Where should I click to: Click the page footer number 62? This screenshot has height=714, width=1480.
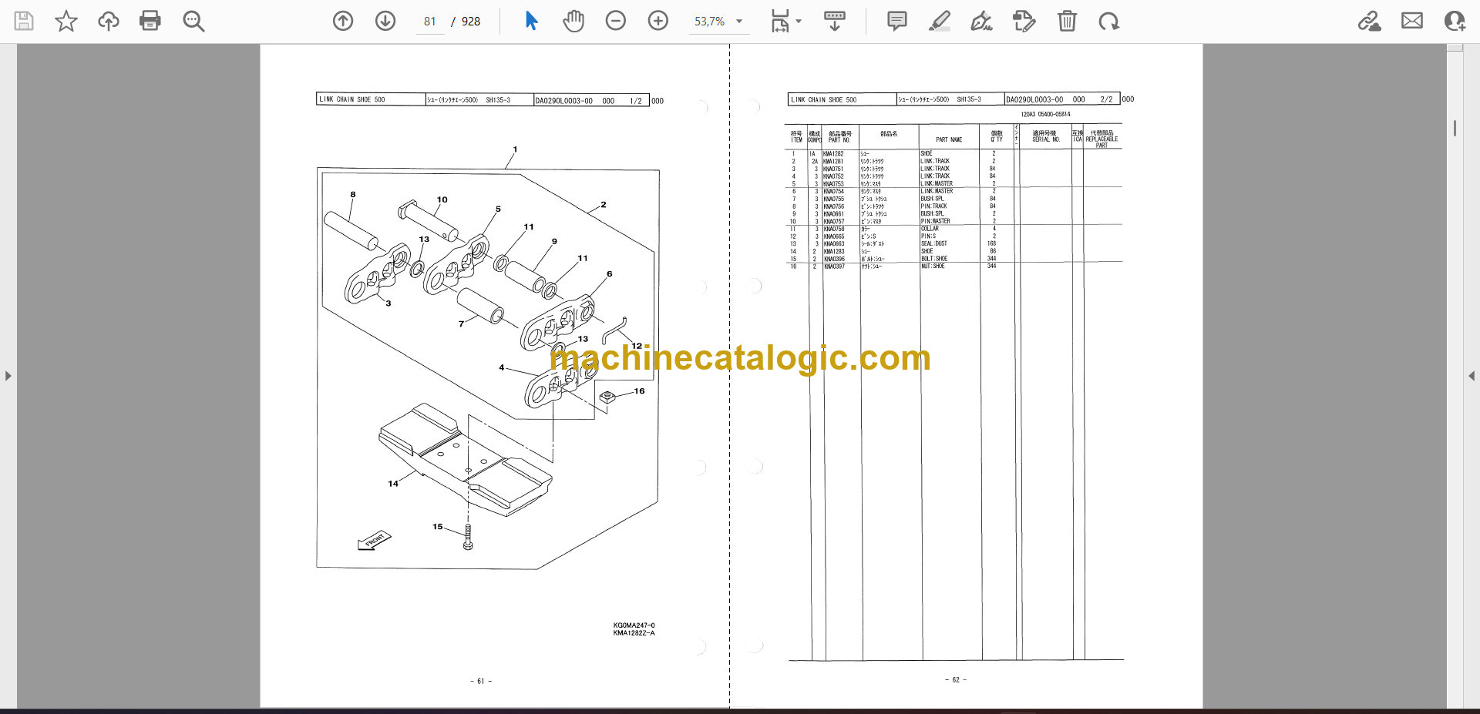956,680
